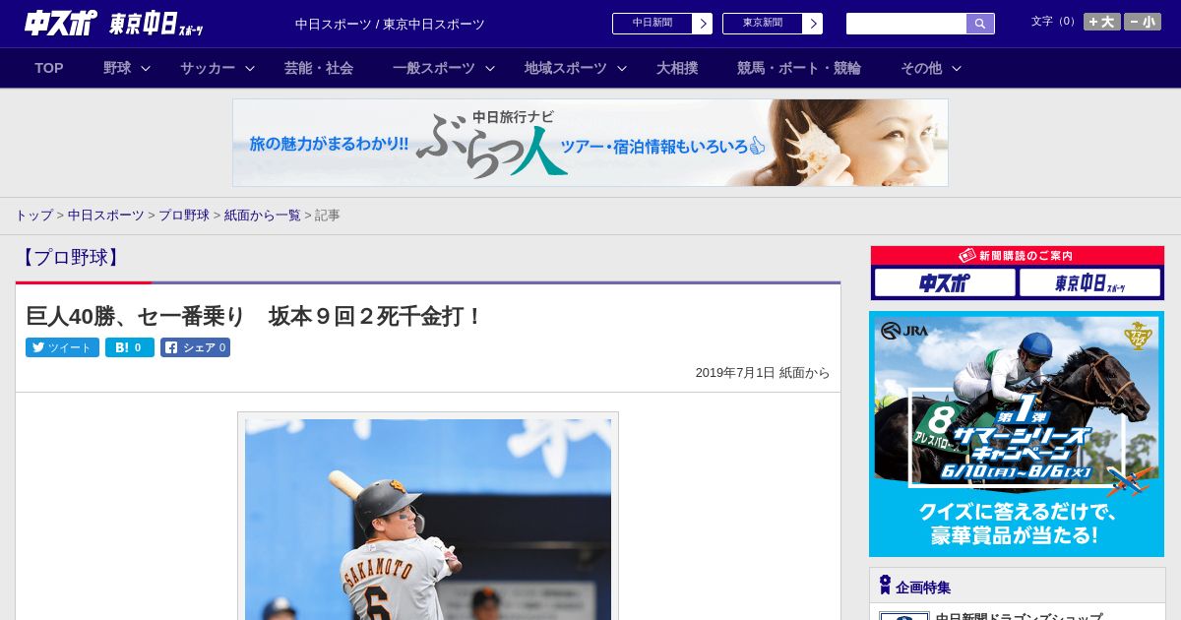
Task: Click the 東京中日スポーツ header logo
Action: point(155,24)
